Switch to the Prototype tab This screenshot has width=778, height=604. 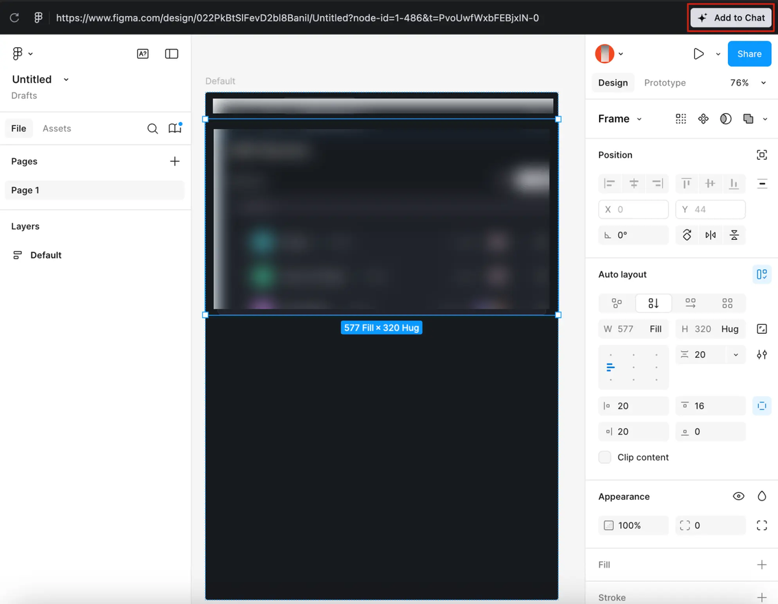coord(664,83)
